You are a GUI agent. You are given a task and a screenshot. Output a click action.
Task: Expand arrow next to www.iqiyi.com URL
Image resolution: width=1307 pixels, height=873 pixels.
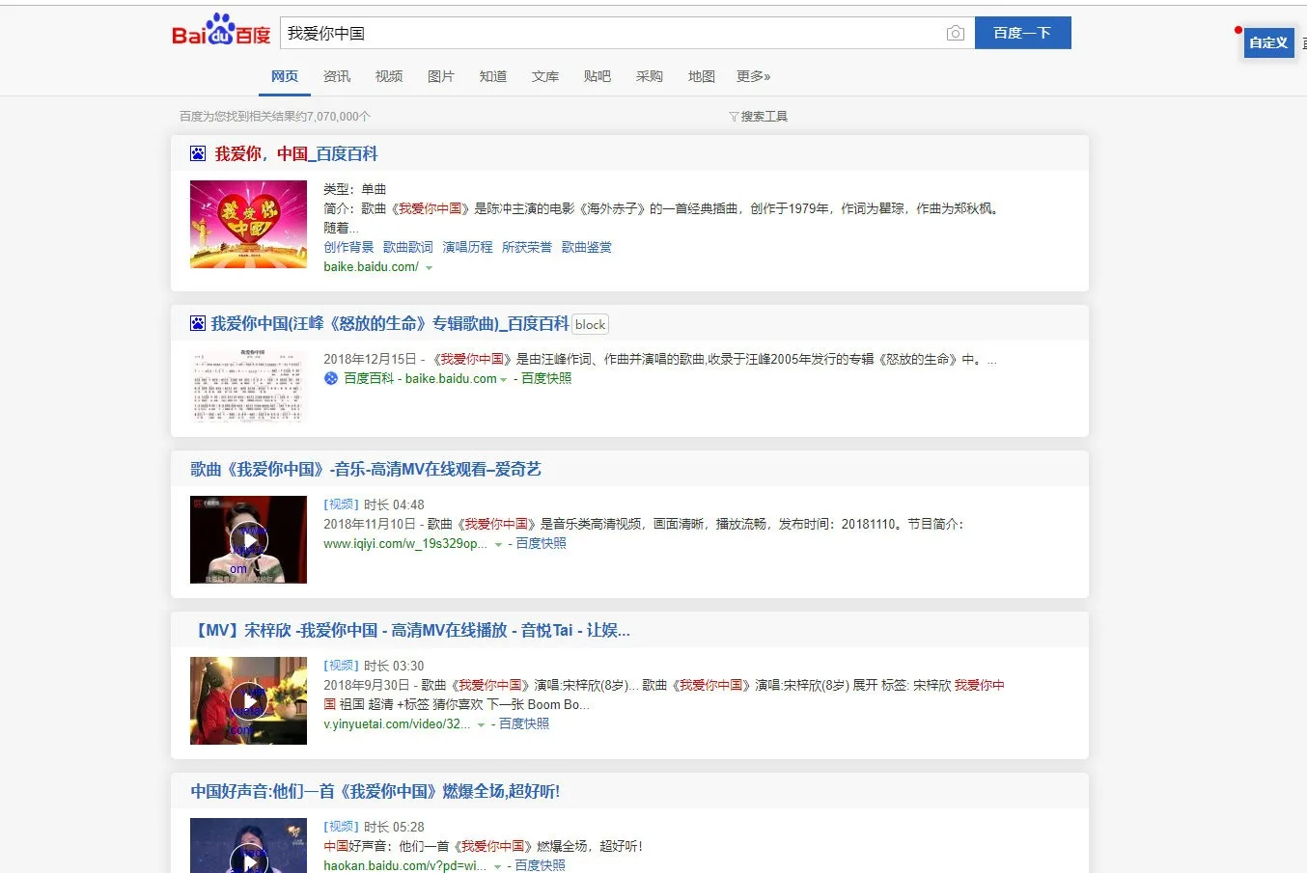(x=498, y=545)
